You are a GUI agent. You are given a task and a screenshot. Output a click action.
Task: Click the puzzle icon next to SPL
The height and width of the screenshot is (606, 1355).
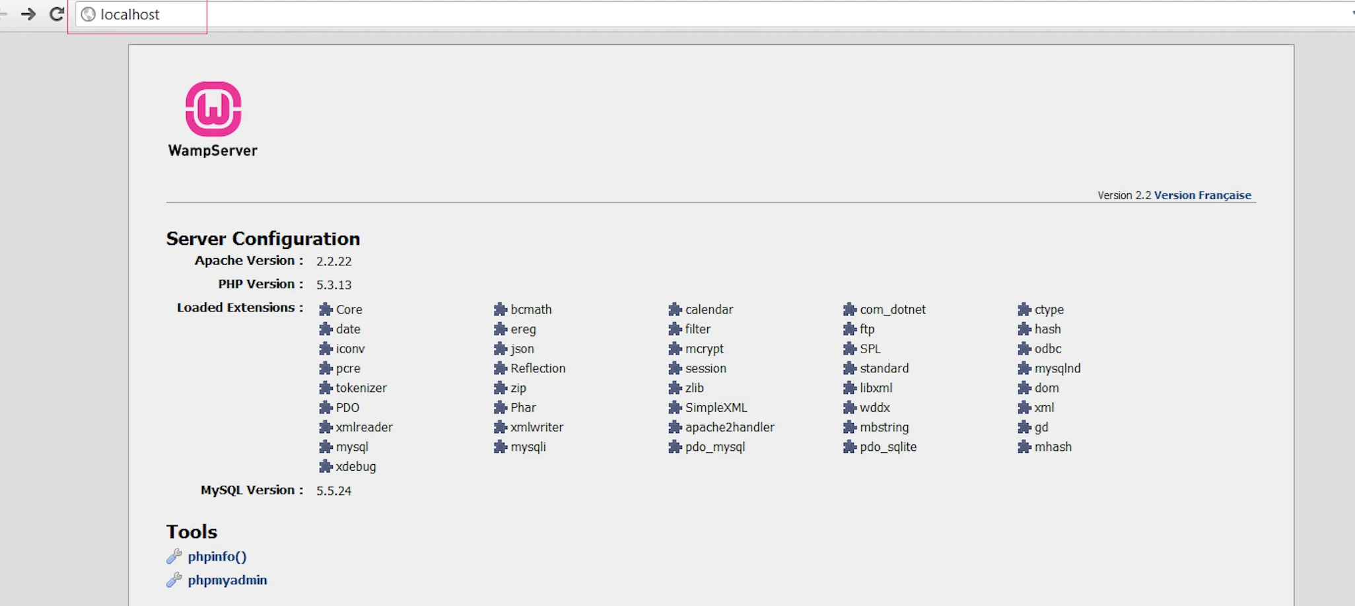tap(849, 349)
